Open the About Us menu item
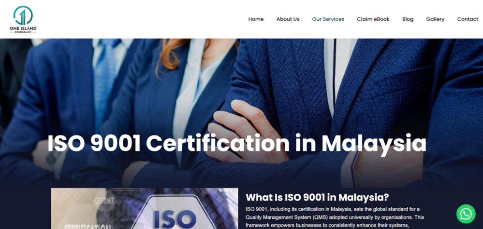Screen dimensions: 483x229 (288, 19)
